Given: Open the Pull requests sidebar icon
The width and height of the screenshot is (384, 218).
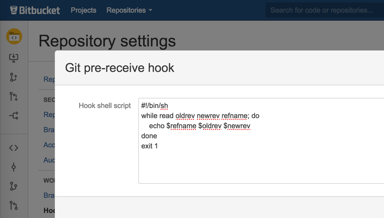Looking at the screenshot, I should pos(14,205).
